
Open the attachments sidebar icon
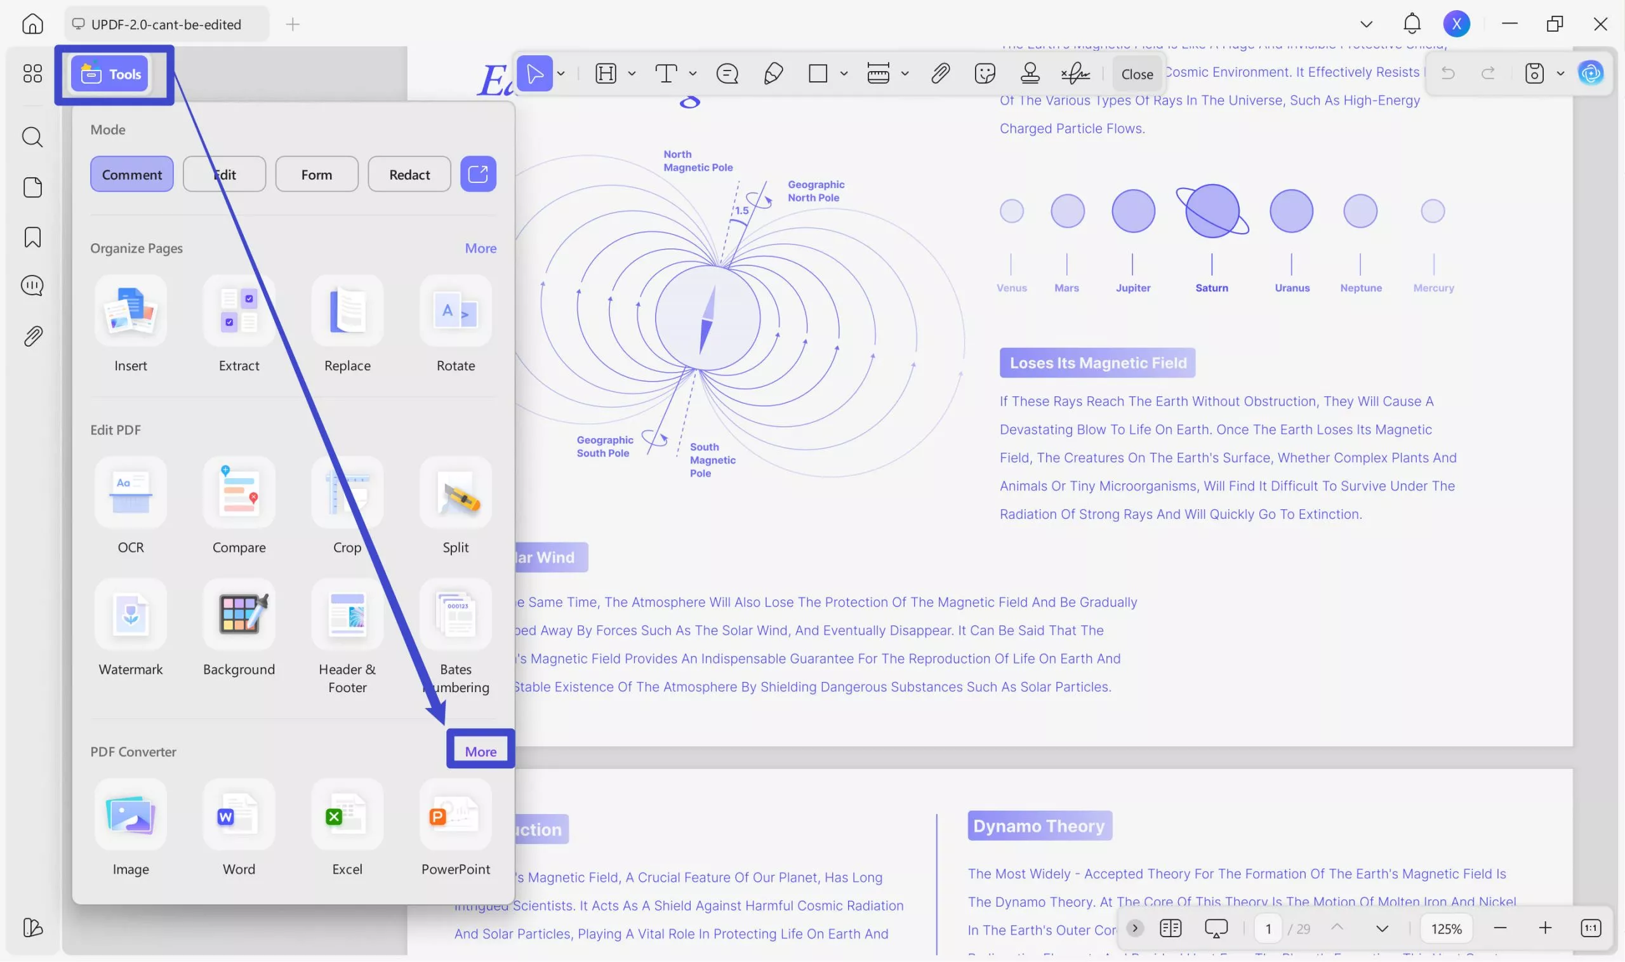[32, 336]
